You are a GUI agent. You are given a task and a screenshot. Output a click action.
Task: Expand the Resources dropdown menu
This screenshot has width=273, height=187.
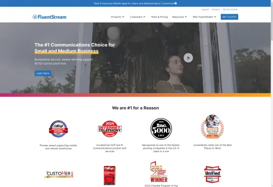pyautogui.click(x=180, y=17)
